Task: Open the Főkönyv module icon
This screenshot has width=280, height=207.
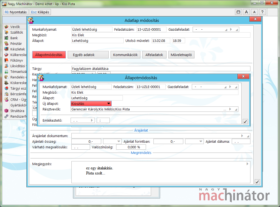Action: (x=6, y=60)
